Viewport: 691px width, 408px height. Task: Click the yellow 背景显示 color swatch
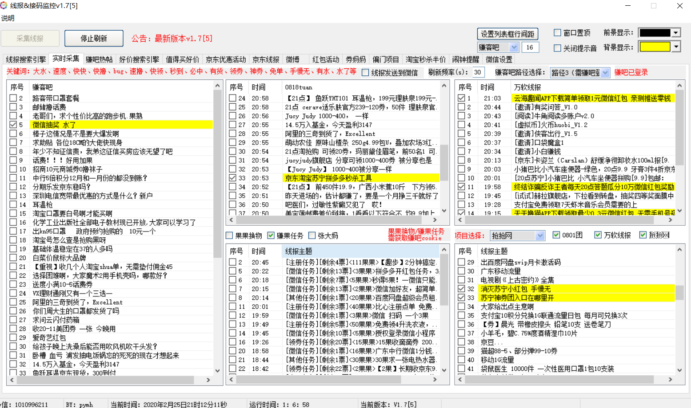point(655,47)
